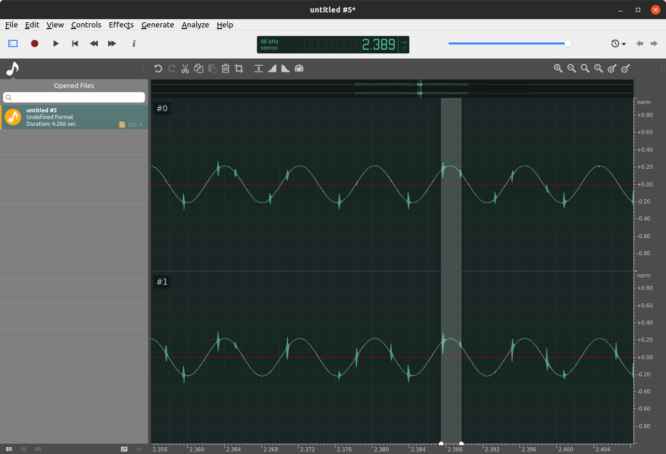Open the Generate menu

click(x=157, y=25)
